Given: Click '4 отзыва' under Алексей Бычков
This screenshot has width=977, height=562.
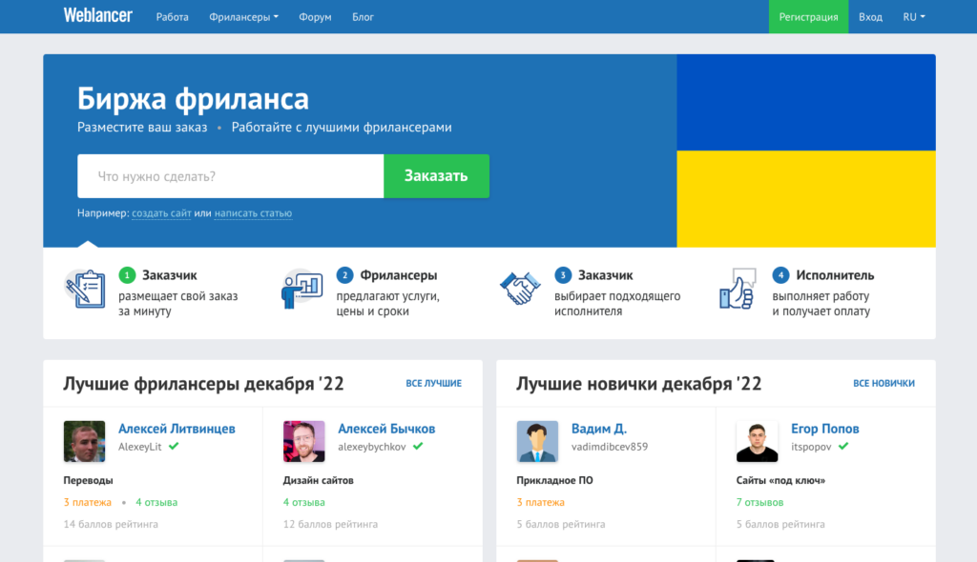Looking at the screenshot, I should 304,502.
